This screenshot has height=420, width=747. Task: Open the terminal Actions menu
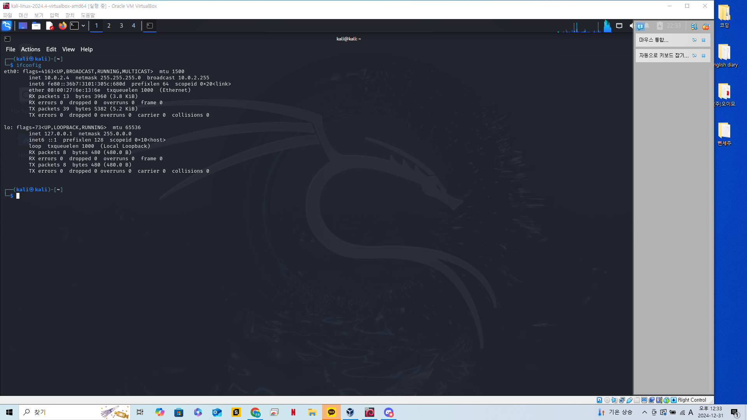click(30, 49)
